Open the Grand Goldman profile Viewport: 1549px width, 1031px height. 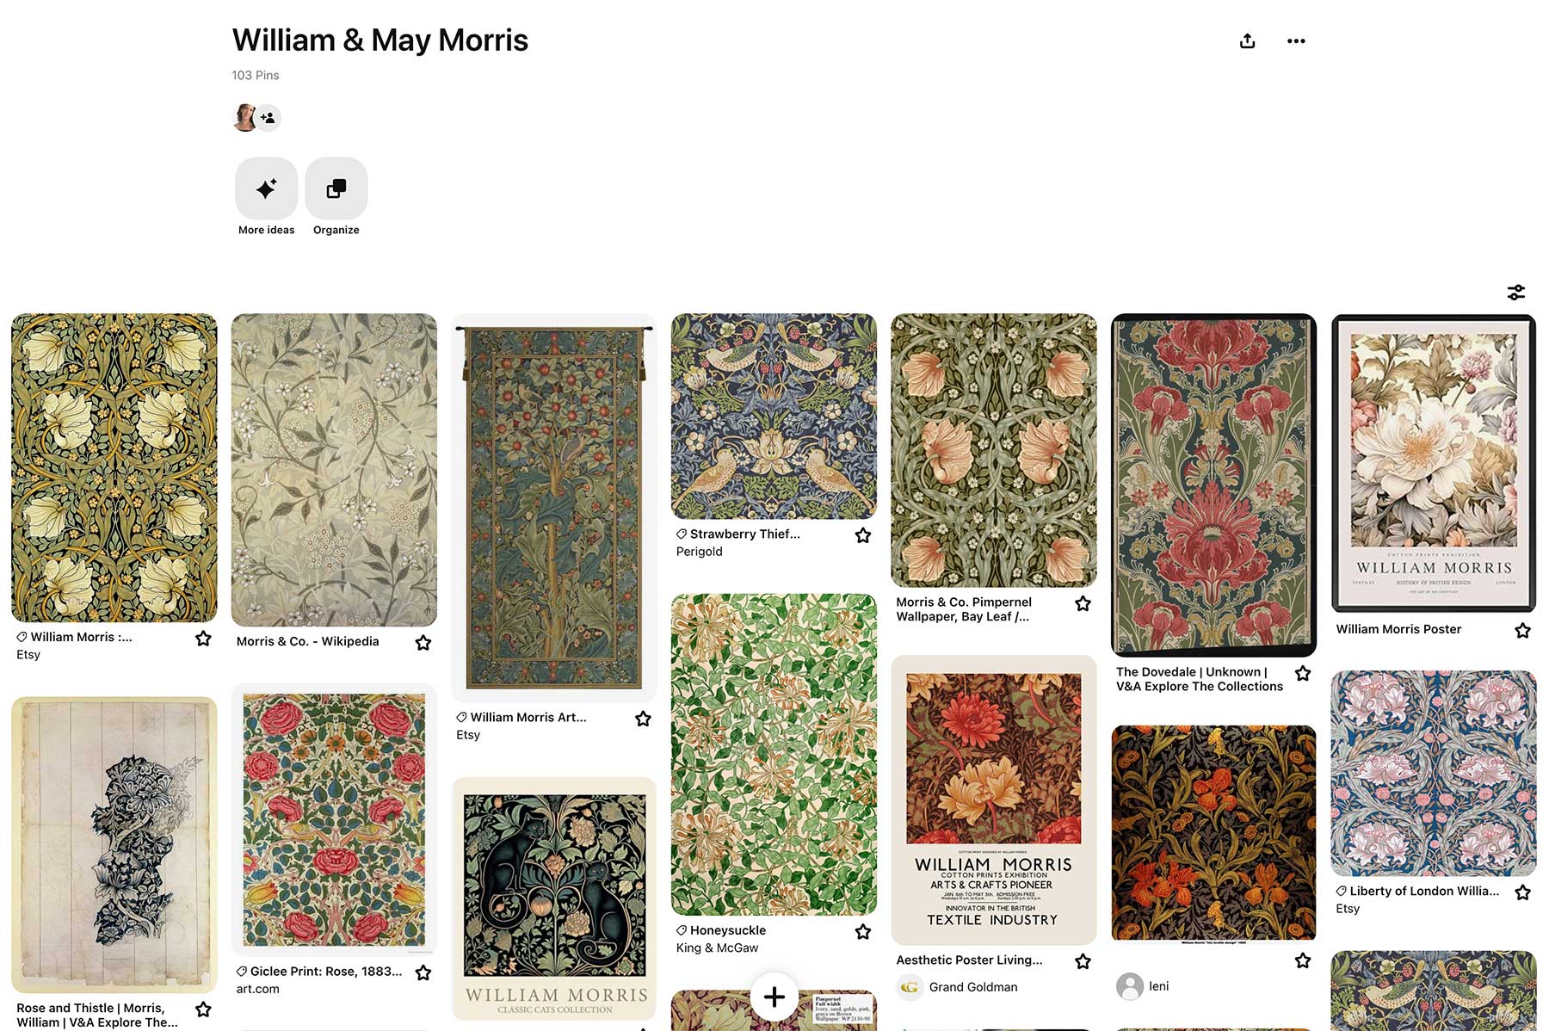(972, 987)
